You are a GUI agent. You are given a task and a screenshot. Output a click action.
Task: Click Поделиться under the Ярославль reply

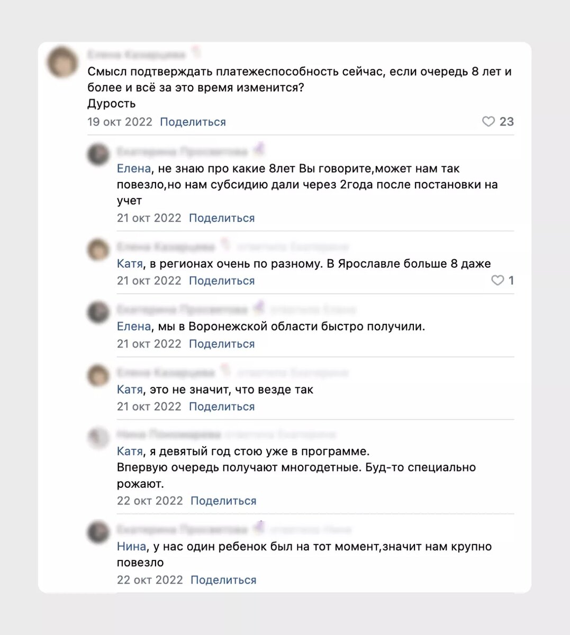pyautogui.click(x=221, y=280)
